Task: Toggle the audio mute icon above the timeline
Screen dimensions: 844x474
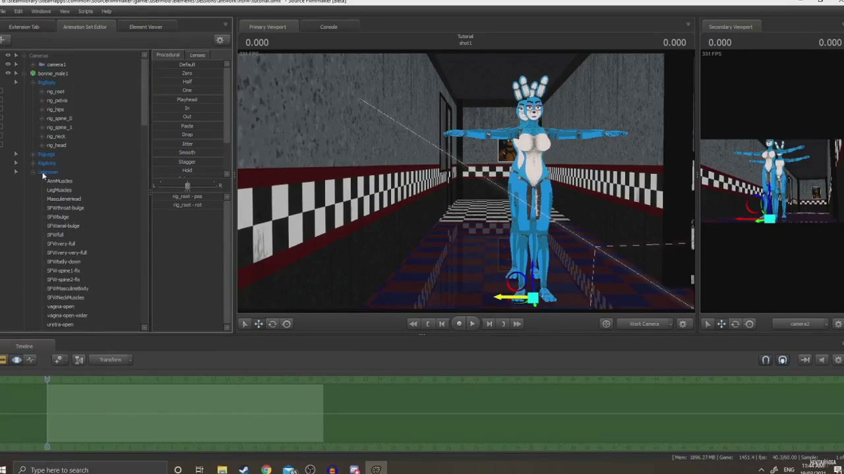Action: click(x=822, y=359)
